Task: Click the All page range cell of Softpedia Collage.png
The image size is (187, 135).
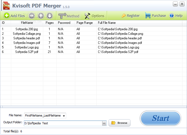Action: (78, 34)
